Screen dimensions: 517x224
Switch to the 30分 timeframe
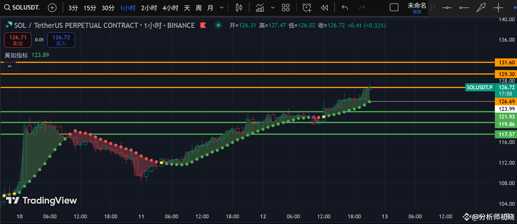108,8
